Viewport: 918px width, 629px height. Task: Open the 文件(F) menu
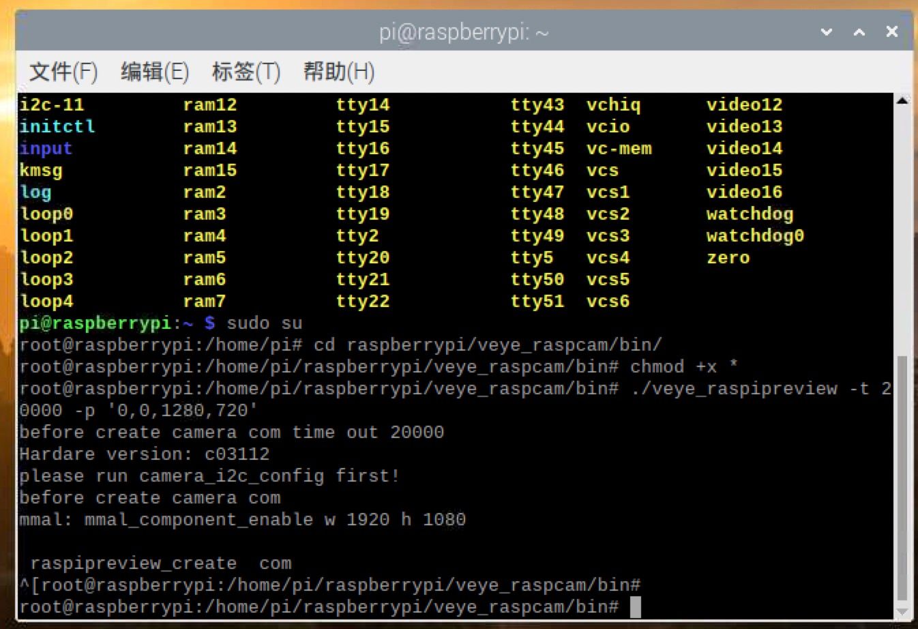[x=63, y=72]
